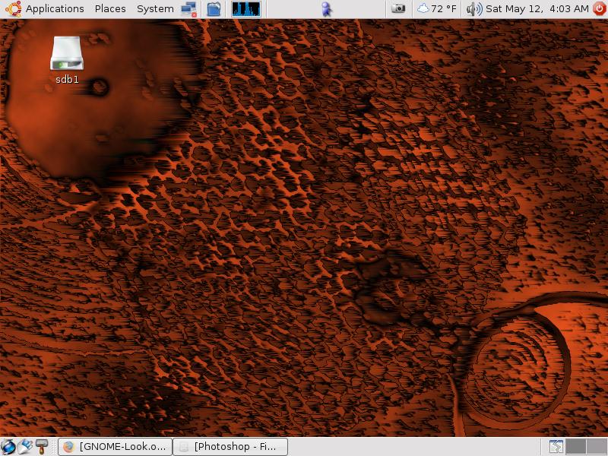
Task: Switch to the Photoshop - Fi... window
Action: pos(230,447)
